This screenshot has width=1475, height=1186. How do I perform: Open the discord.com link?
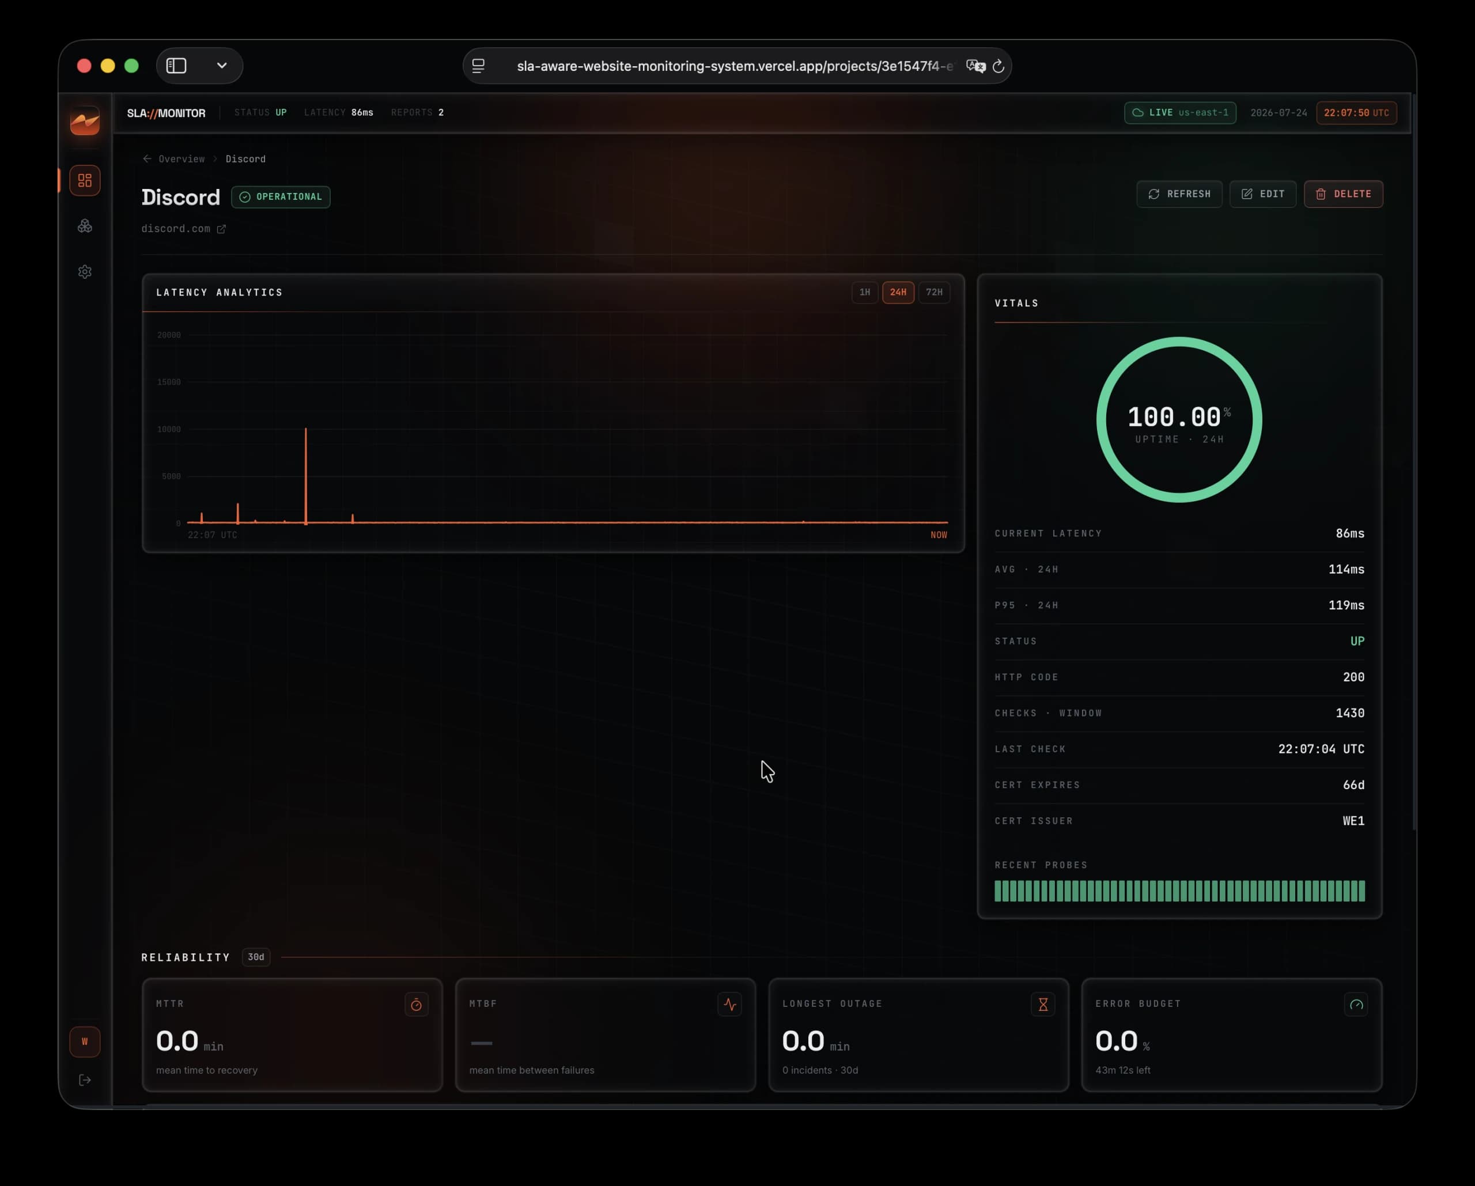[176, 229]
